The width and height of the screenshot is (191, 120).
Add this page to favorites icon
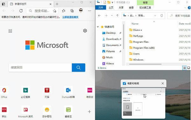(x=54, y=11)
